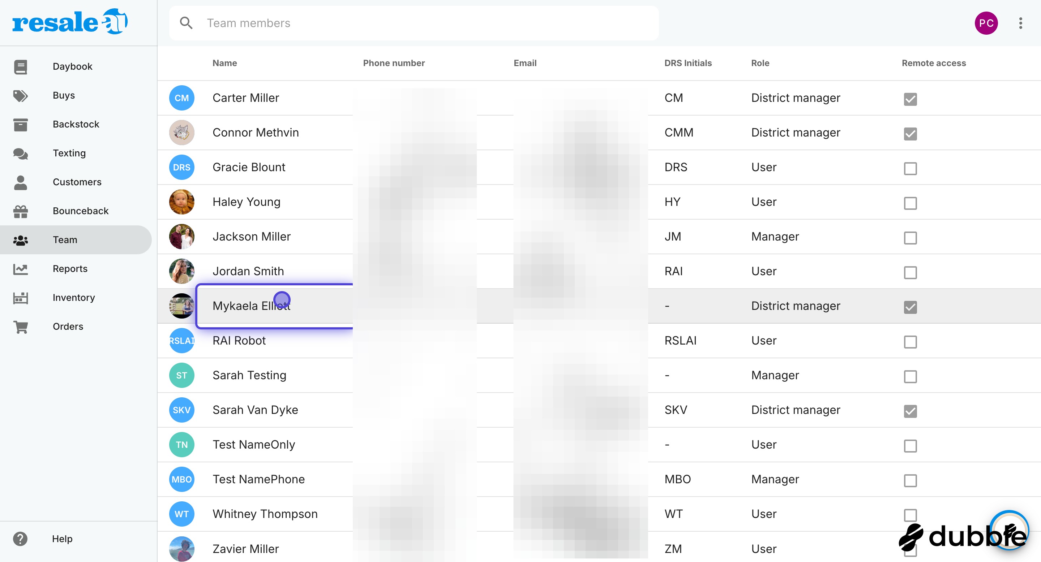The image size is (1041, 562).
Task: Open the three-dot more options menu
Action: coord(1020,23)
